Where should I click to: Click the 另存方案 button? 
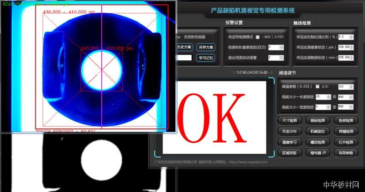click(x=206, y=47)
